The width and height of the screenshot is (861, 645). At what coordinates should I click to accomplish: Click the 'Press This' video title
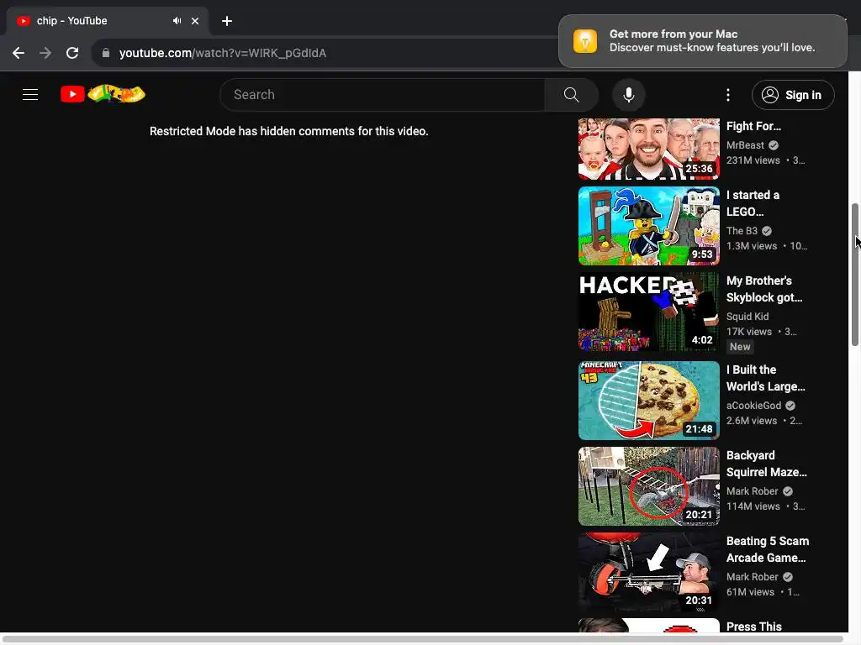754,627
